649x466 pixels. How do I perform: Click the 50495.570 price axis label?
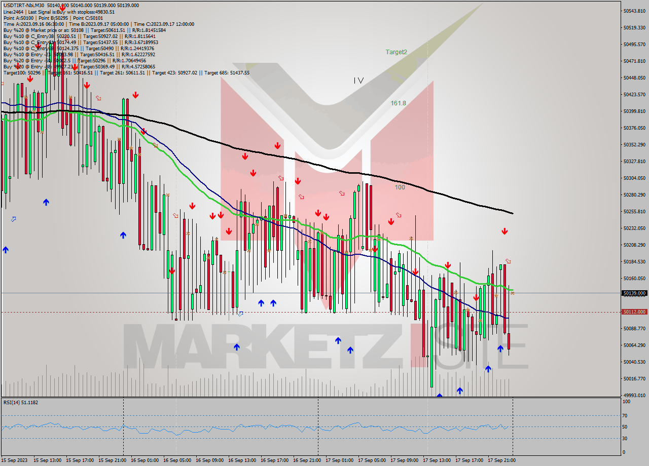[x=634, y=44]
